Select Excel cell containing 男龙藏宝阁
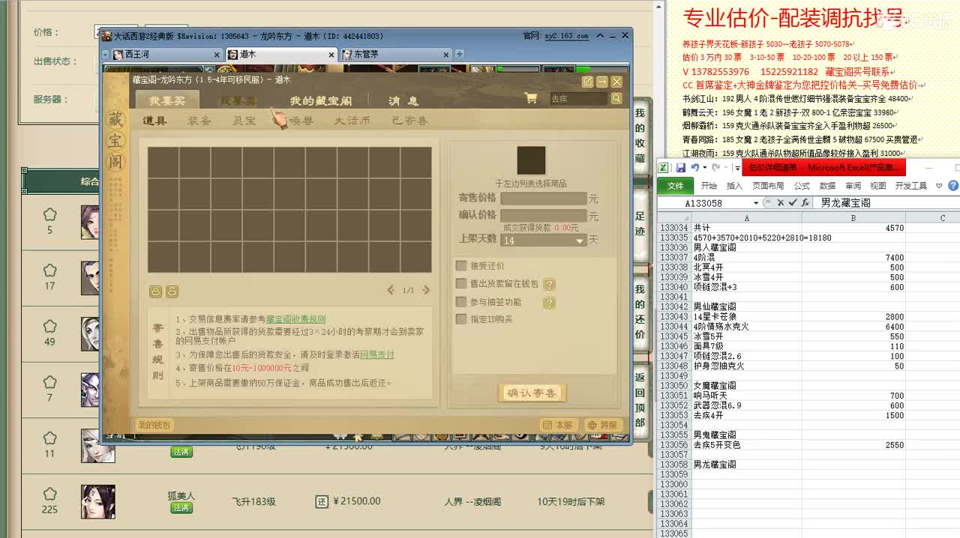Image resolution: width=960 pixels, height=538 pixels. tap(746, 465)
